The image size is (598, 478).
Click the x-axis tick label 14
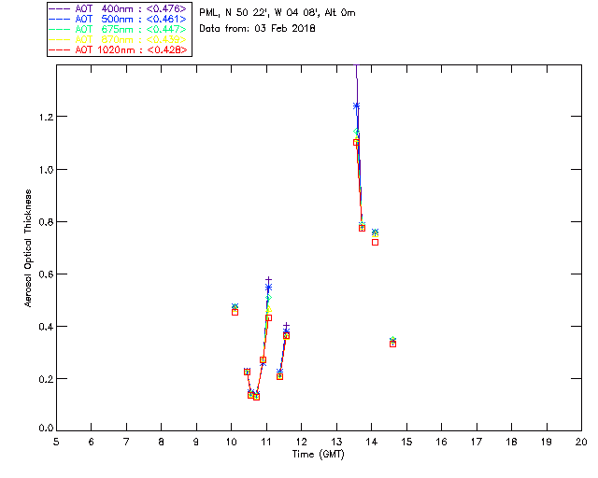pos(372,442)
